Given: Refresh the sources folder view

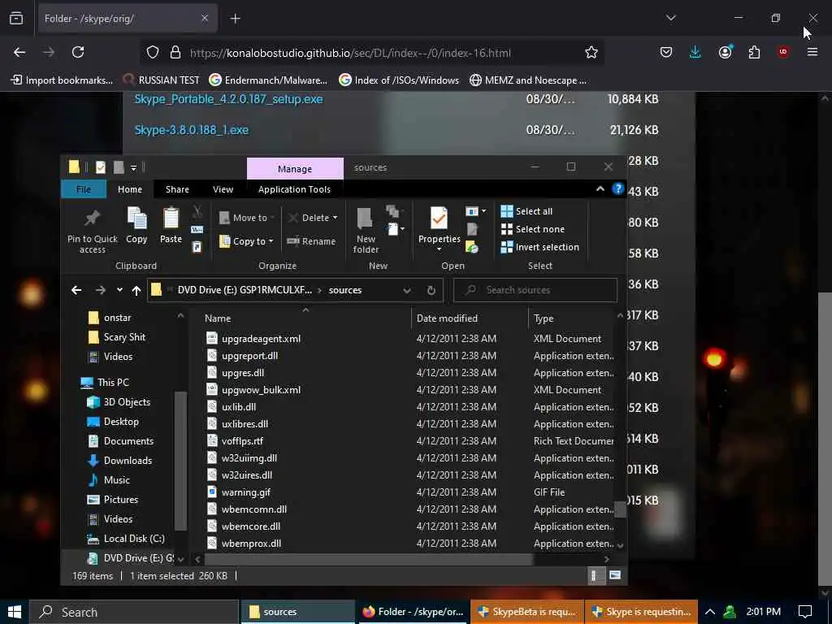Looking at the screenshot, I should pyautogui.click(x=431, y=290).
